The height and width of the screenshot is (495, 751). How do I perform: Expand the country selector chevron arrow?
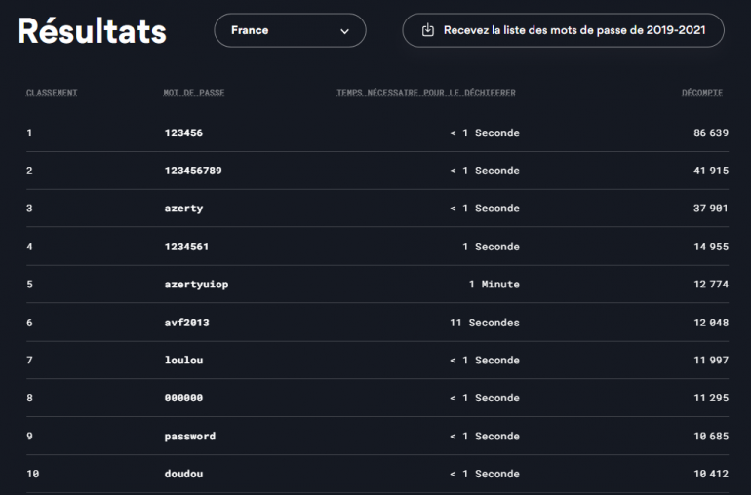344,31
